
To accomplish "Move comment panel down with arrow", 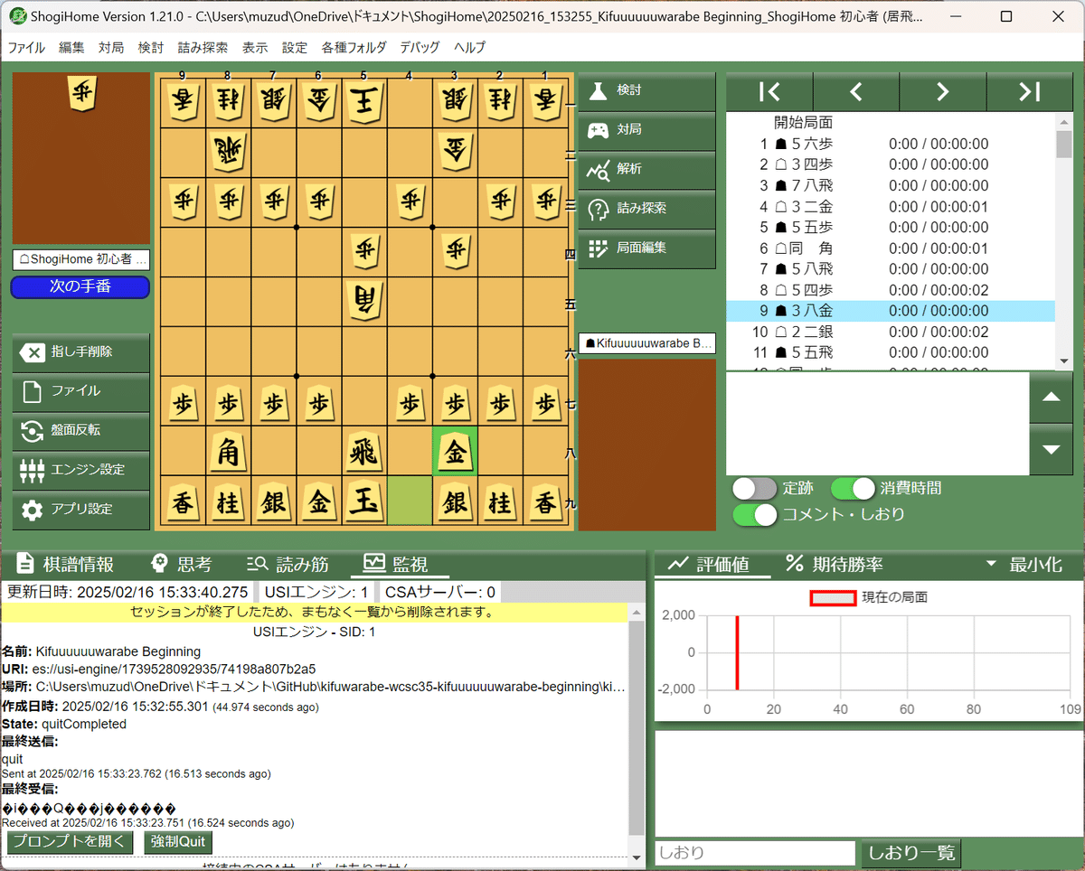I will click(x=1052, y=449).
